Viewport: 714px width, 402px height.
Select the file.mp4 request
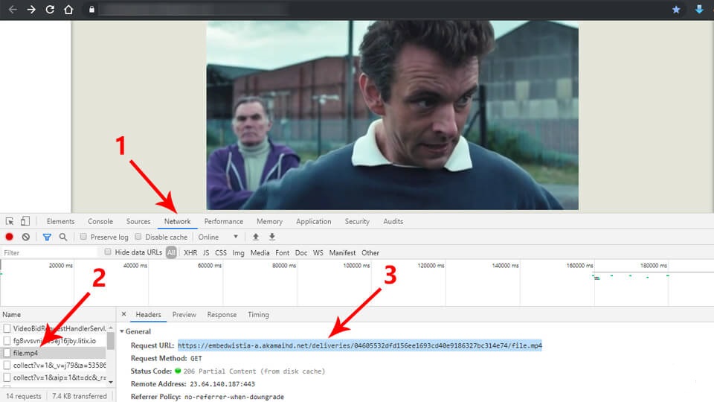pyautogui.click(x=26, y=353)
